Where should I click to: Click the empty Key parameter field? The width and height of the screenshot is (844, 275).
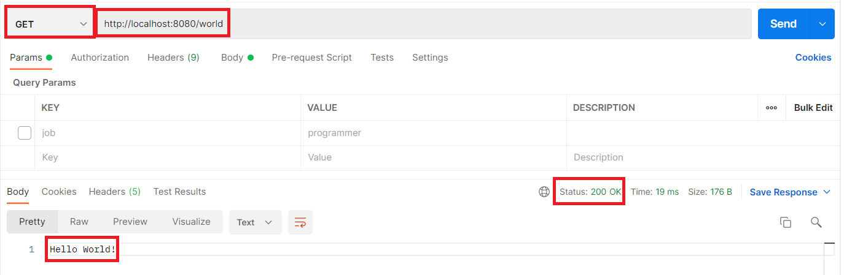tap(166, 157)
